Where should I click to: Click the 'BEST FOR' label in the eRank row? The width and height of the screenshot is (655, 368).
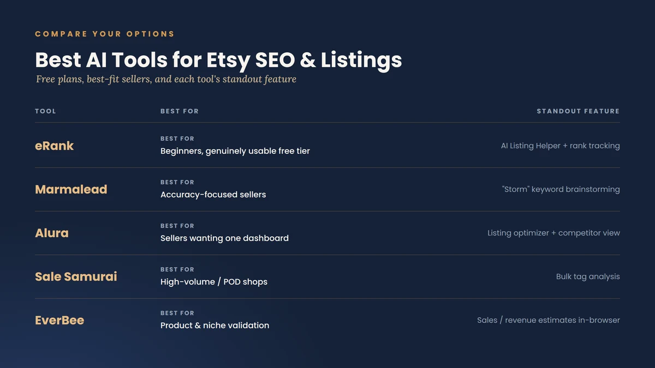(x=177, y=139)
